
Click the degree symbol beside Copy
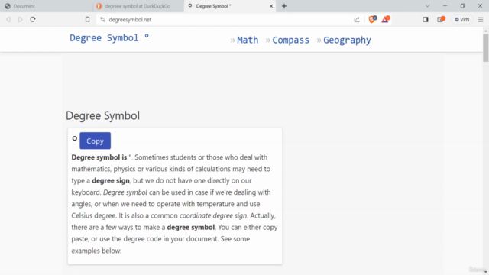tap(75, 138)
